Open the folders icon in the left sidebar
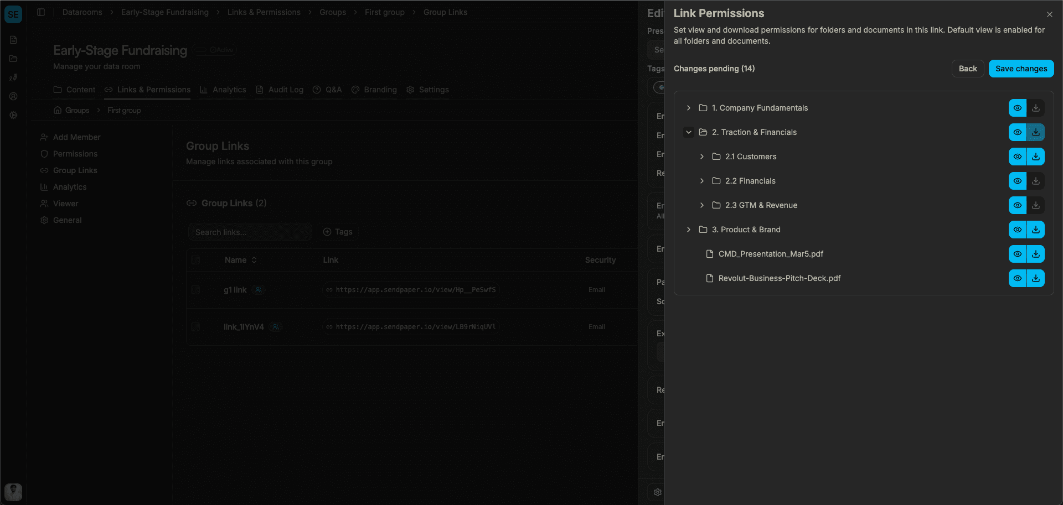The image size is (1063, 505). coord(13,59)
